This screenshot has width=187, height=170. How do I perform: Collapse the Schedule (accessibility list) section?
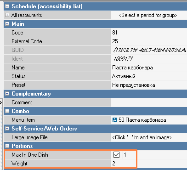click(7, 6)
